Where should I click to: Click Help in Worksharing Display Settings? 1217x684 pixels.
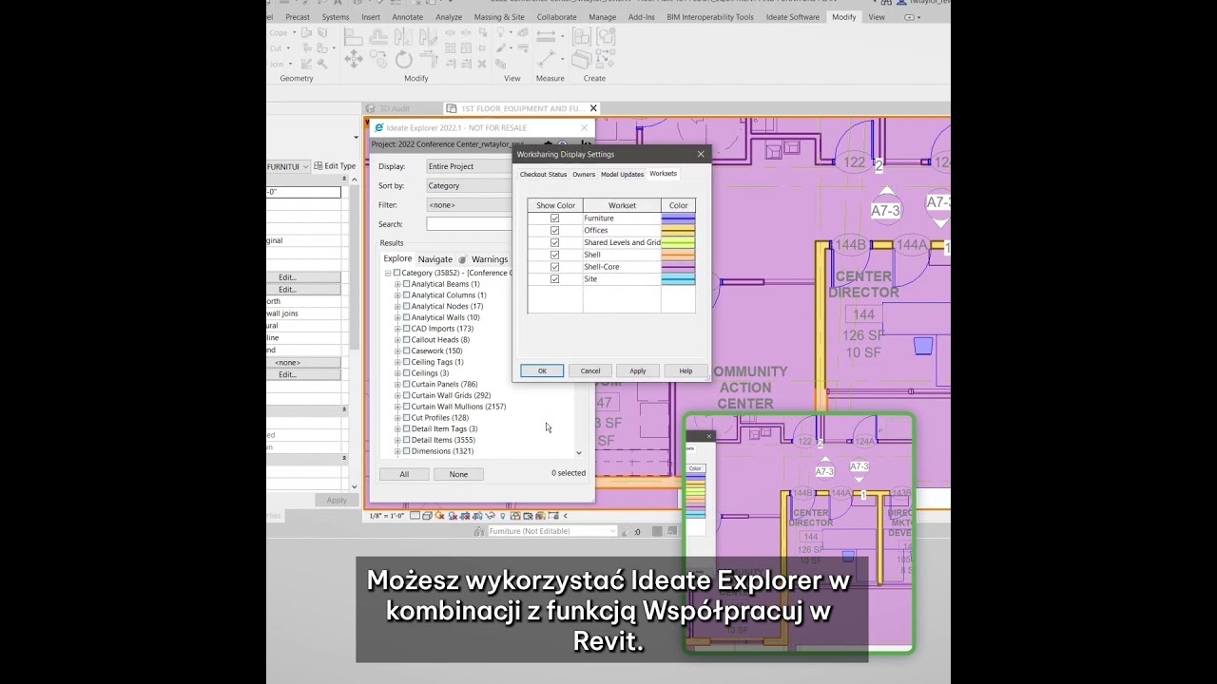click(686, 370)
